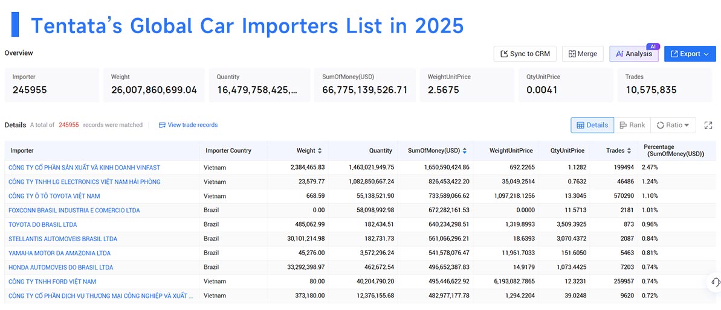Viewport: 721px width, 310px height.
Task: Open the AI Analysis feature
Action: (633, 54)
